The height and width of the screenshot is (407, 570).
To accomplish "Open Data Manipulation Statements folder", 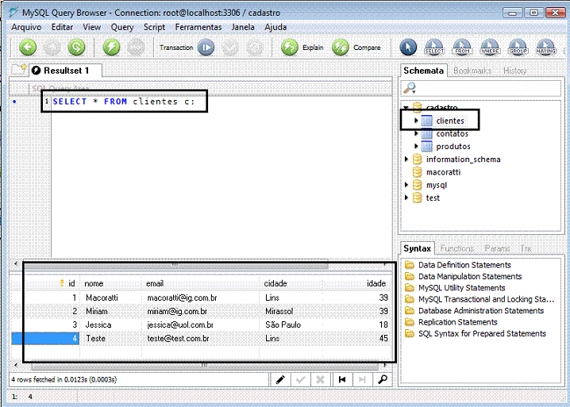I will [470, 277].
